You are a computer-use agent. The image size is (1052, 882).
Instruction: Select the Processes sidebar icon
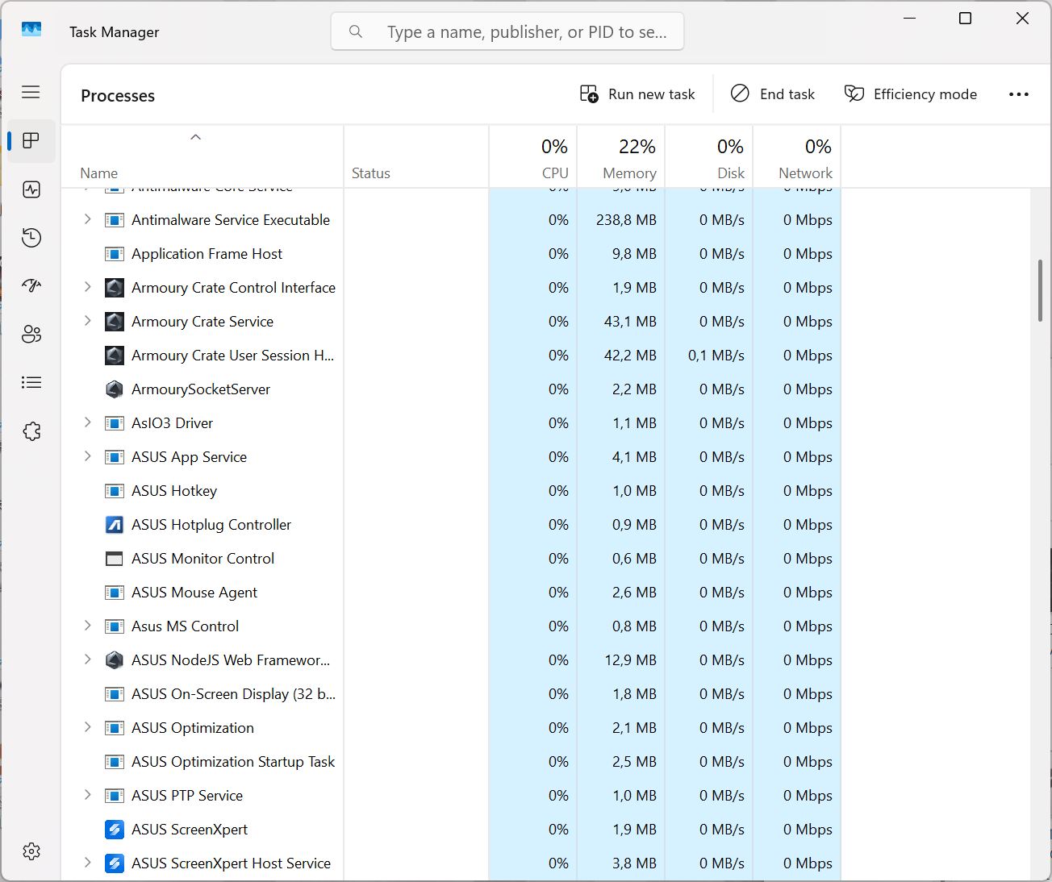pyautogui.click(x=31, y=141)
